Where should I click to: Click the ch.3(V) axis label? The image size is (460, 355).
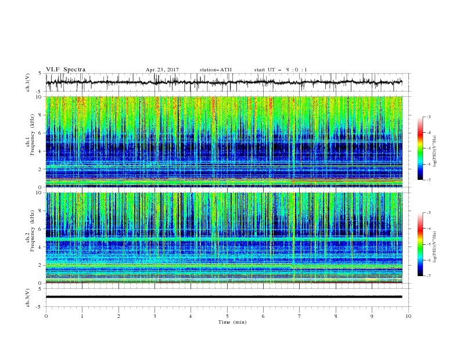28,298
